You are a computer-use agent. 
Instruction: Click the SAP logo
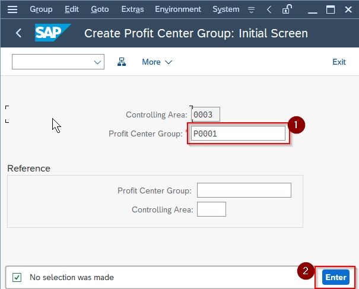(53, 33)
